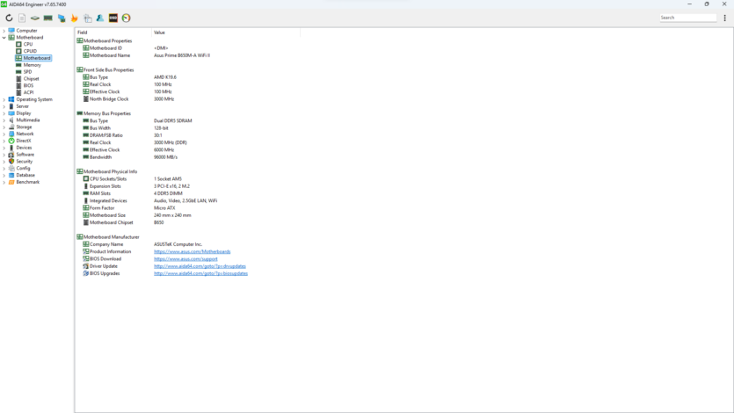This screenshot has height=413, width=734.
Task: Open the Memory page in tree
Action: [32, 65]
